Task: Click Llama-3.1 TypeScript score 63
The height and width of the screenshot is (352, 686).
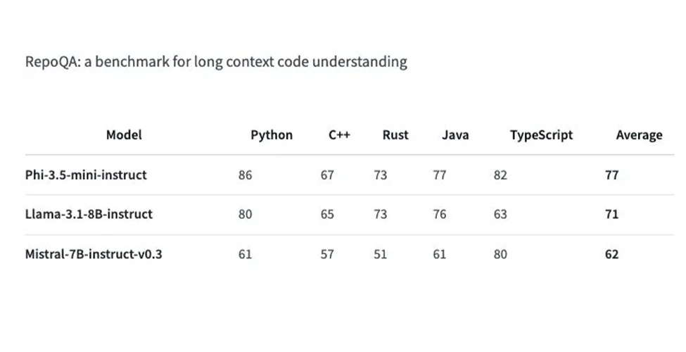Action: 500,214
